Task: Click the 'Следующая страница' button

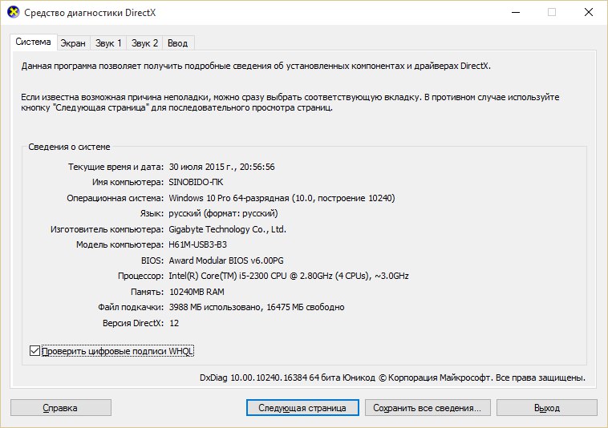Action: click(x=302, y=408)
